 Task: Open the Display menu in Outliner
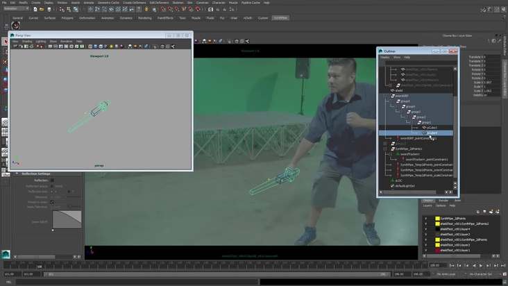[x=385, y=58]
